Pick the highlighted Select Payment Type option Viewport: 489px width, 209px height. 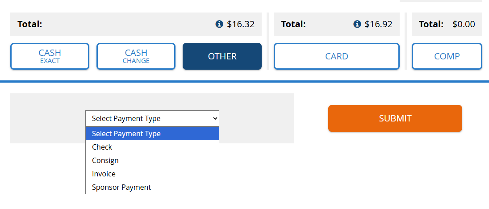tap(152, 134)
